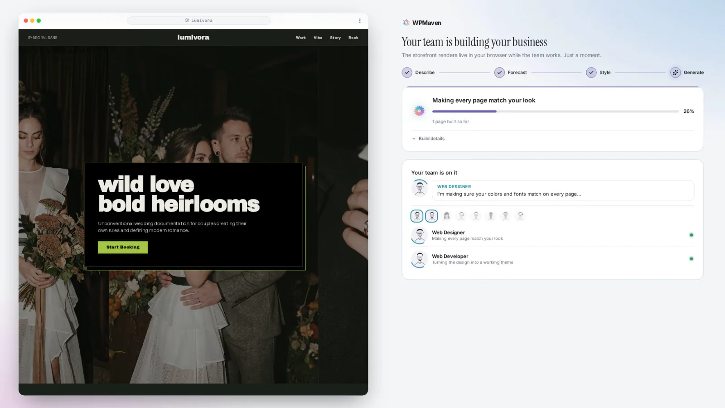Select the last avatar in the team strip
This screenshot has width=725, height=408.
[x=520, y=216]
